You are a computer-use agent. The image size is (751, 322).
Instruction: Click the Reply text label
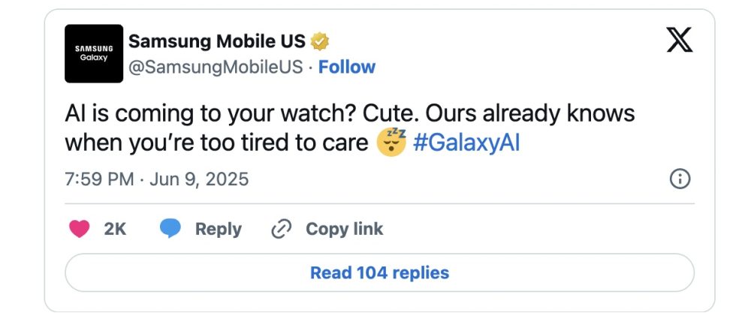click(x=218, y=230)
